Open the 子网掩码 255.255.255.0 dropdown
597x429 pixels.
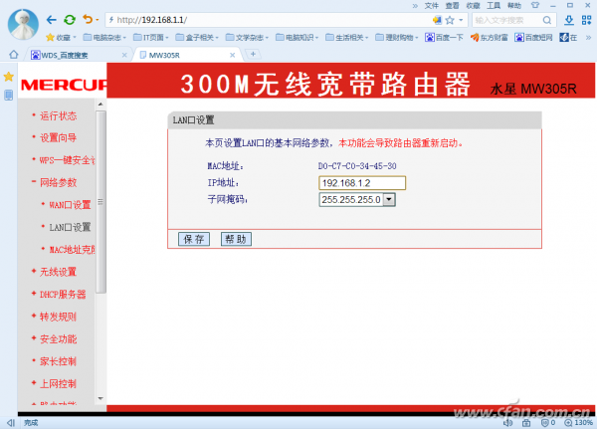pyautogui.click(x=357, y=200)
